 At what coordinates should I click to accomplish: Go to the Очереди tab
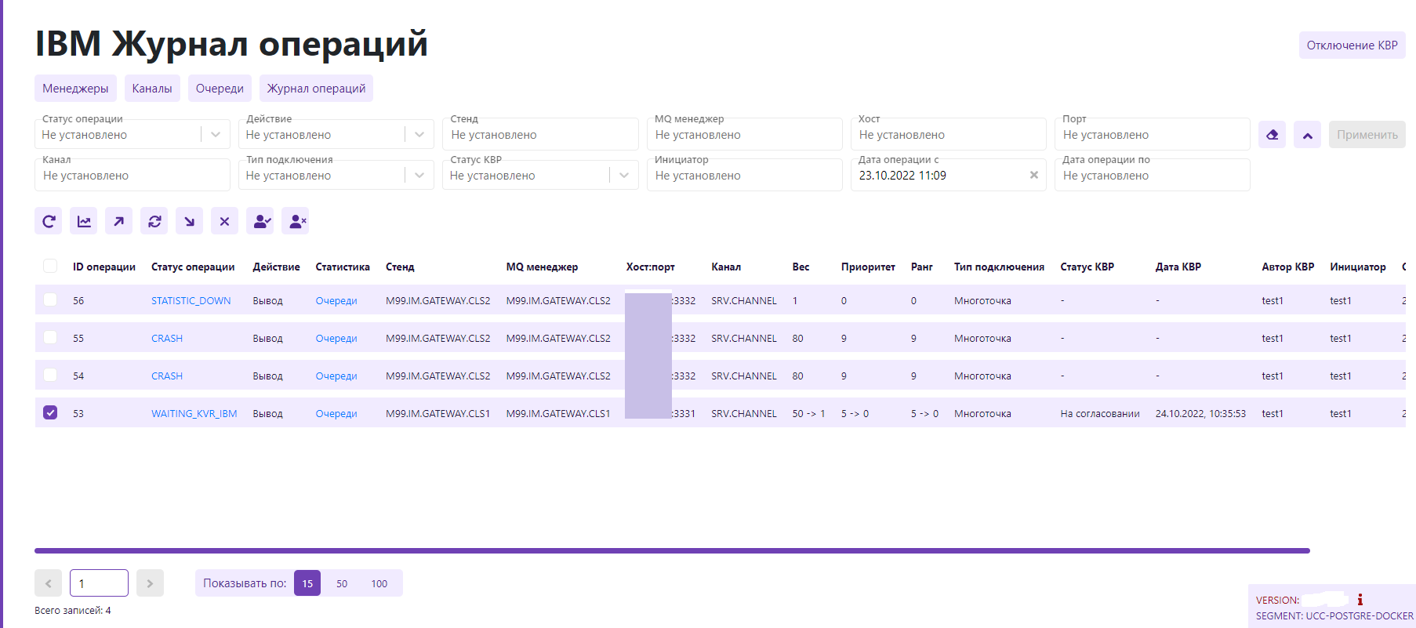pyautogui.click(x=220, y=89)
